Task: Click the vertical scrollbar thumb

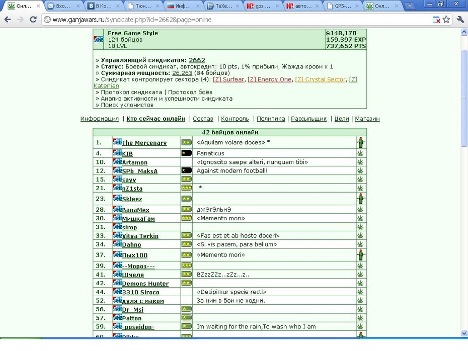Action: click(464, 99)
